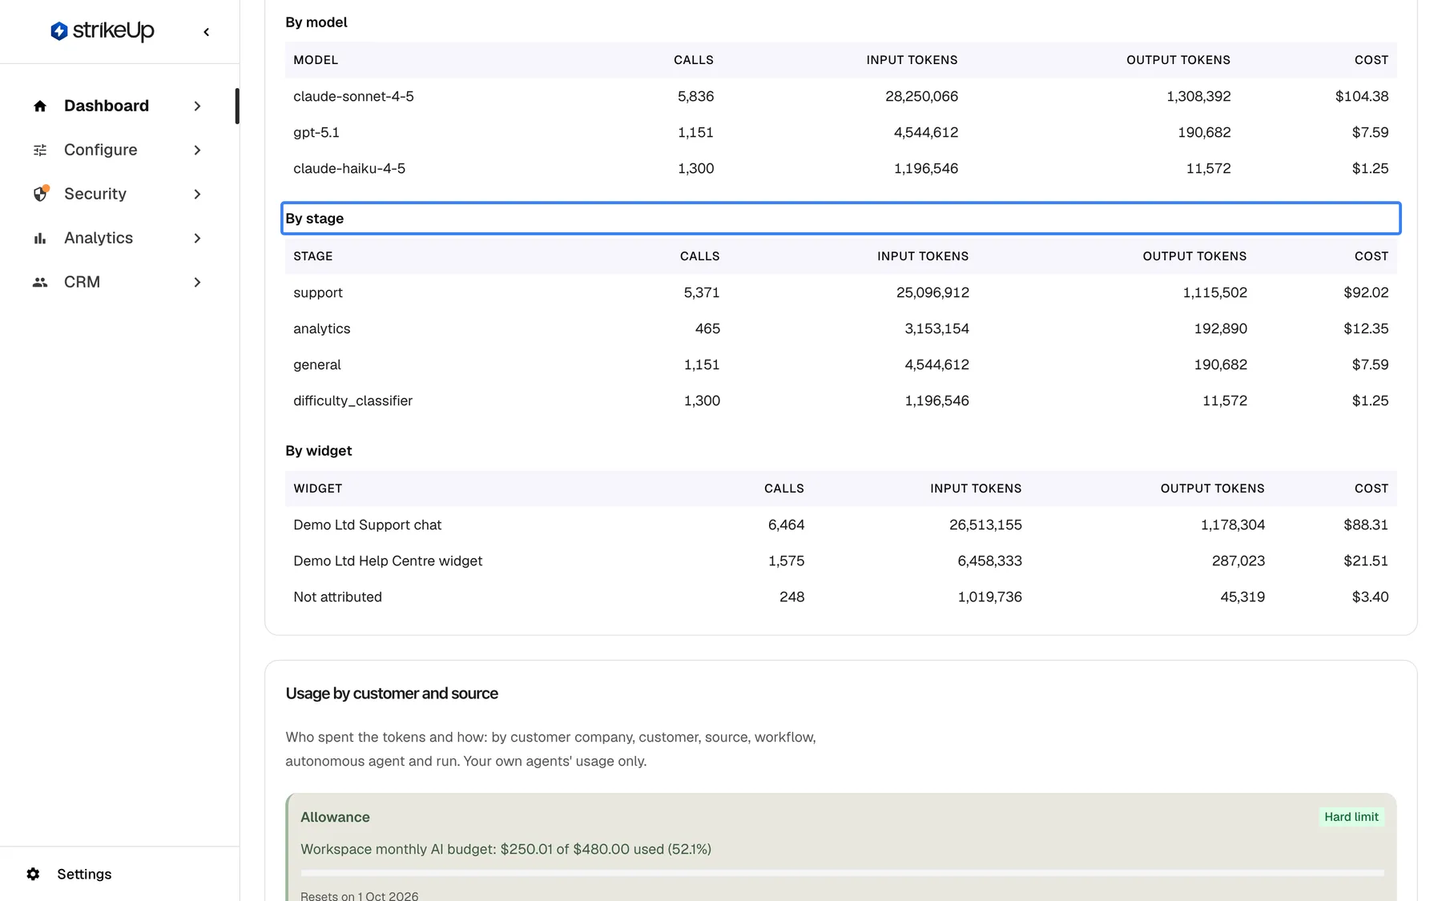Select the By stage heading
This screenshot has height=901, width=1442.
pos(840,219)
